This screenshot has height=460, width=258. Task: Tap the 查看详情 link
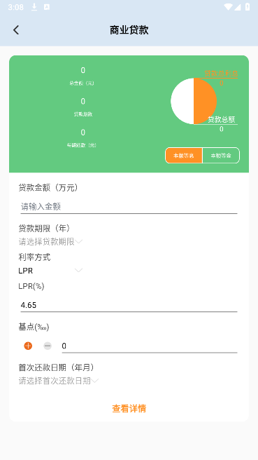coord(129,408)
